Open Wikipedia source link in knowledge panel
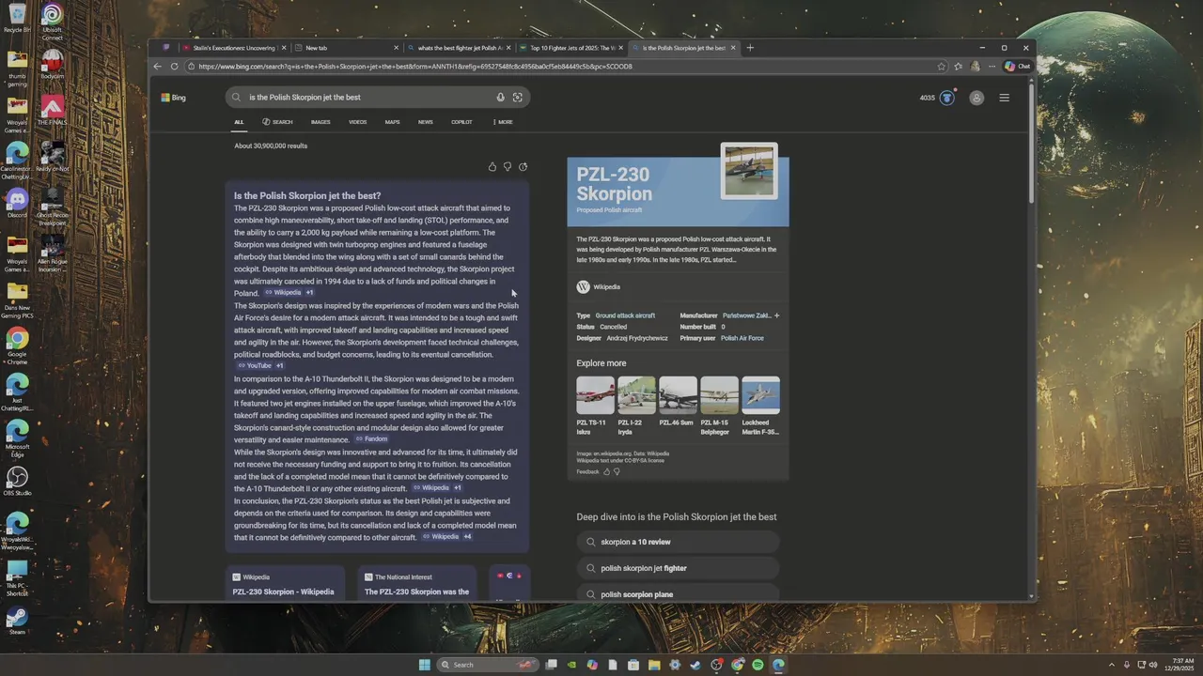 pyautogui.click(x=599, y=287)
